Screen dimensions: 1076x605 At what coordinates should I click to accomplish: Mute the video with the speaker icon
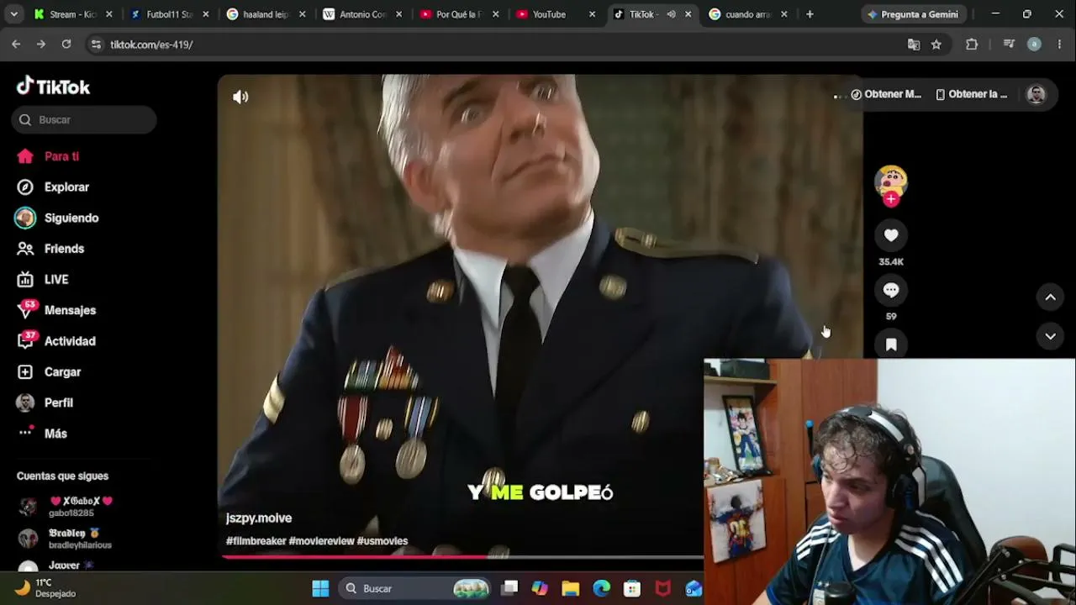click(240, 97)
